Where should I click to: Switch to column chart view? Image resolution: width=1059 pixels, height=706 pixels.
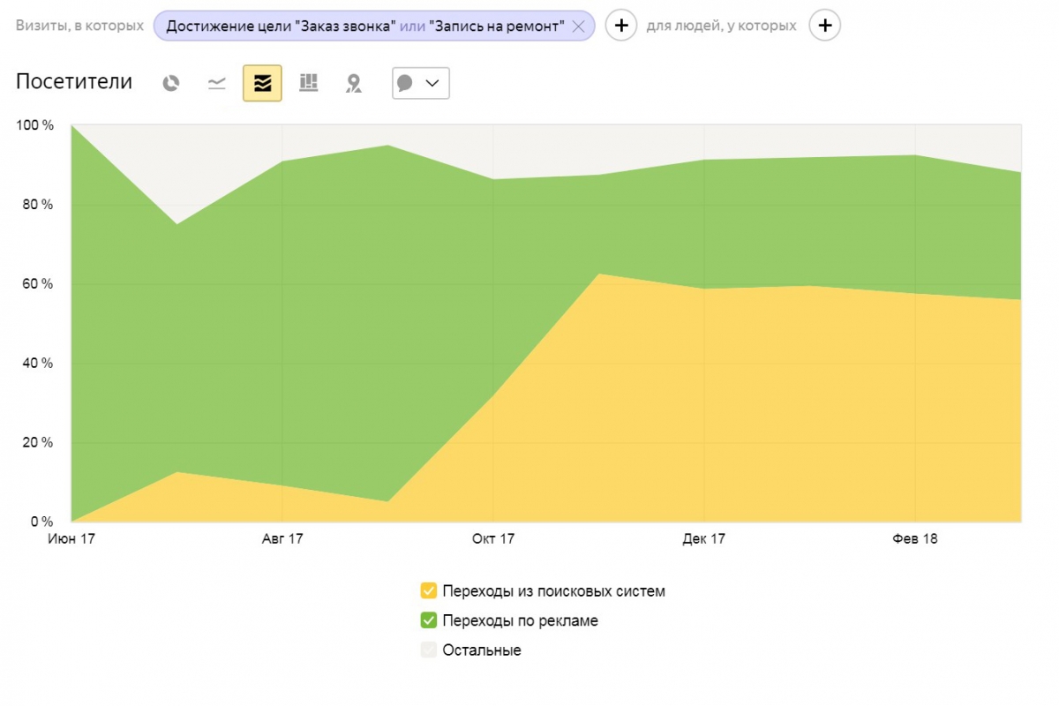click(x=308, y=83)
